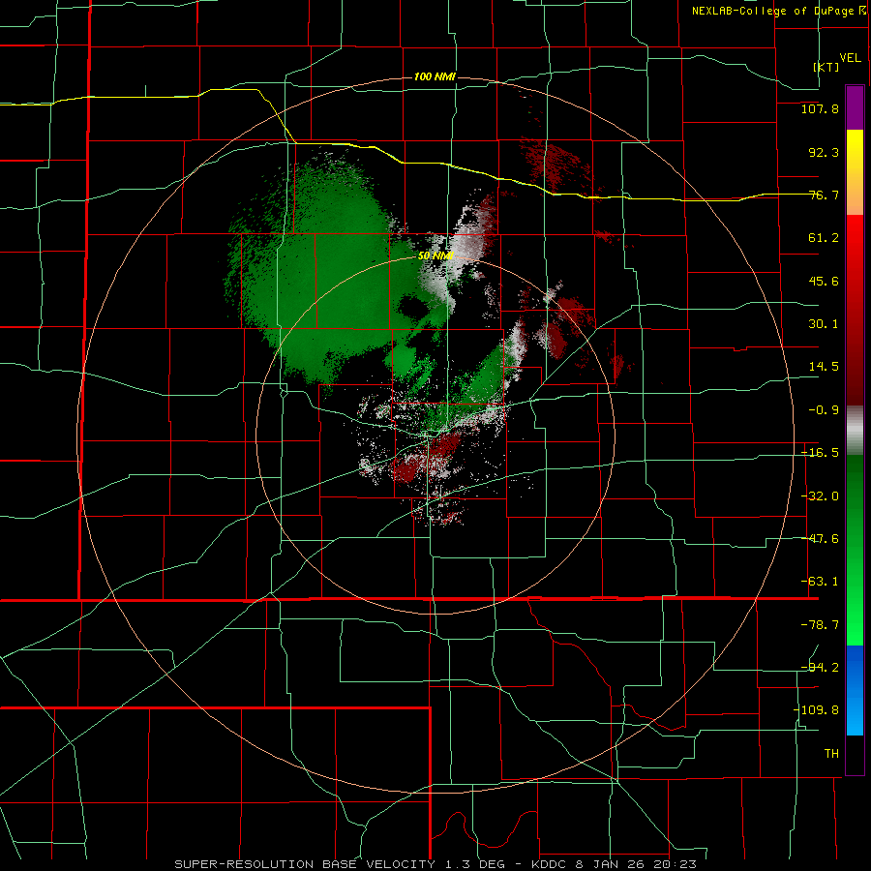Select the 45.6 scale value
The height and width of the screenshot is (871, 871).
[824, 281]
